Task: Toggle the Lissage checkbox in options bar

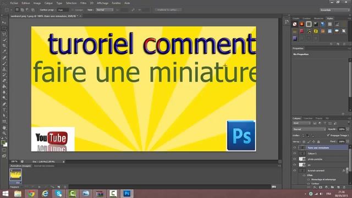Action: 73,10
